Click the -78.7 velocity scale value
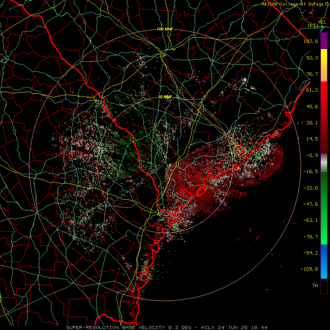The width and height of the screenshot is (330, 330). (x=311, y=237)
